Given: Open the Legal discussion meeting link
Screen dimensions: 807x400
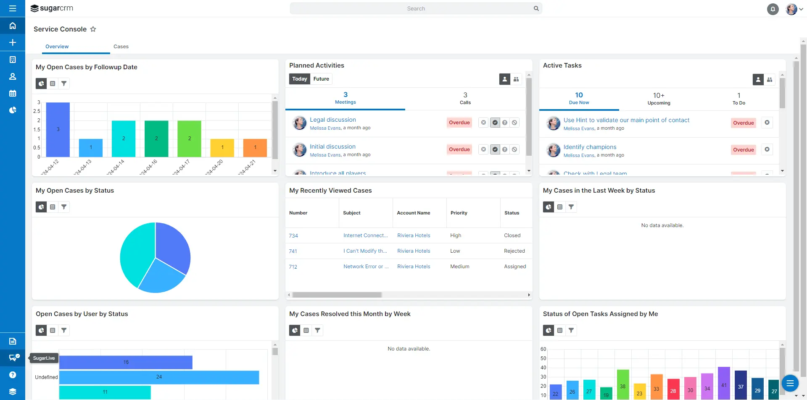Looking at the screenshot, I should [332, 120].
